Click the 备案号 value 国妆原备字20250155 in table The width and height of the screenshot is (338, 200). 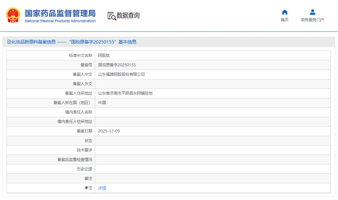point(117,65)
